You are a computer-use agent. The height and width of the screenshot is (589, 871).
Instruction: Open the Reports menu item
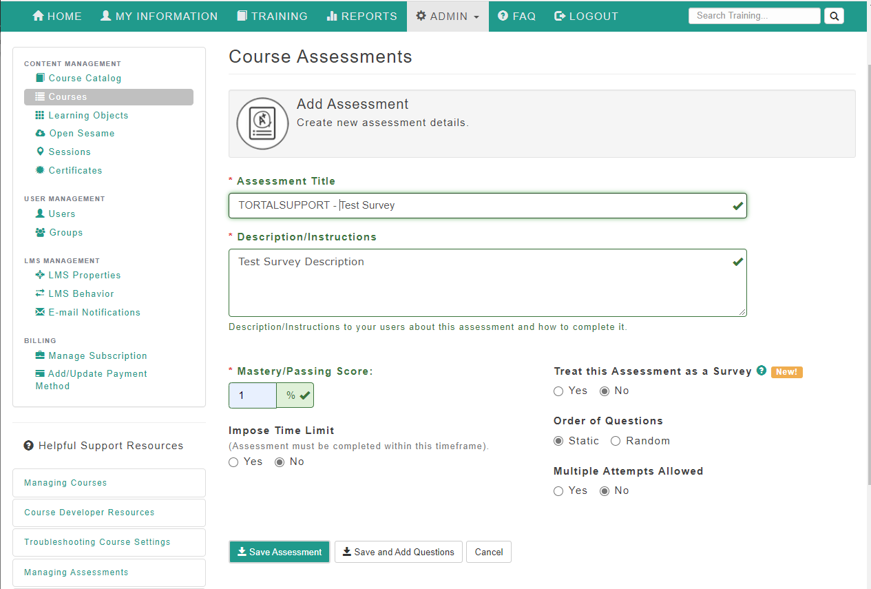362,16
